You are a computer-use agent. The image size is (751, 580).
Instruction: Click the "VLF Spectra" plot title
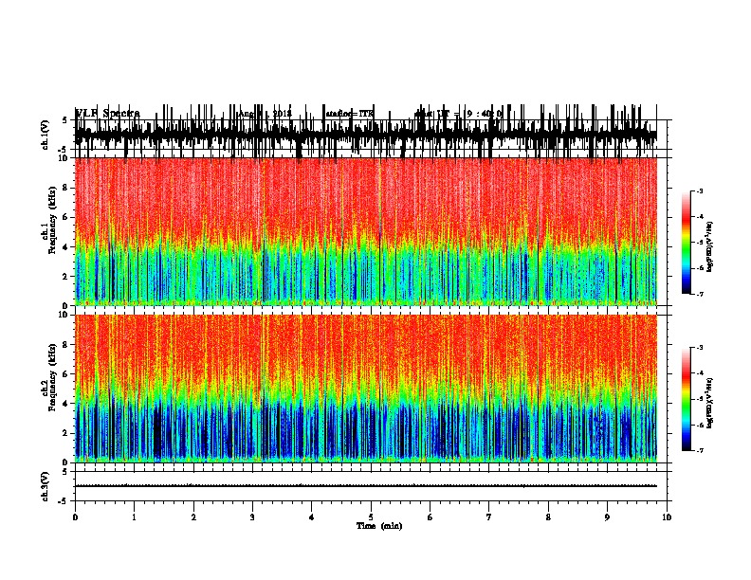point(107,114)
